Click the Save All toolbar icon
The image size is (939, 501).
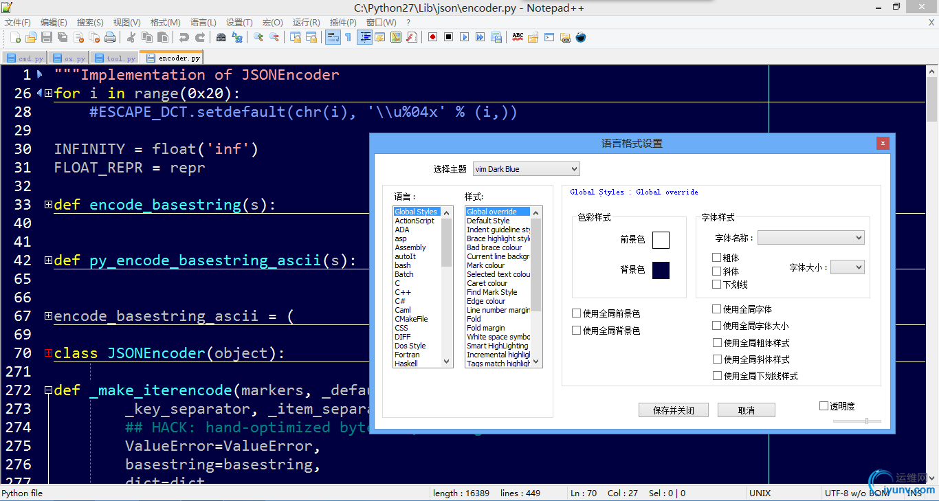tap(63, 37)
